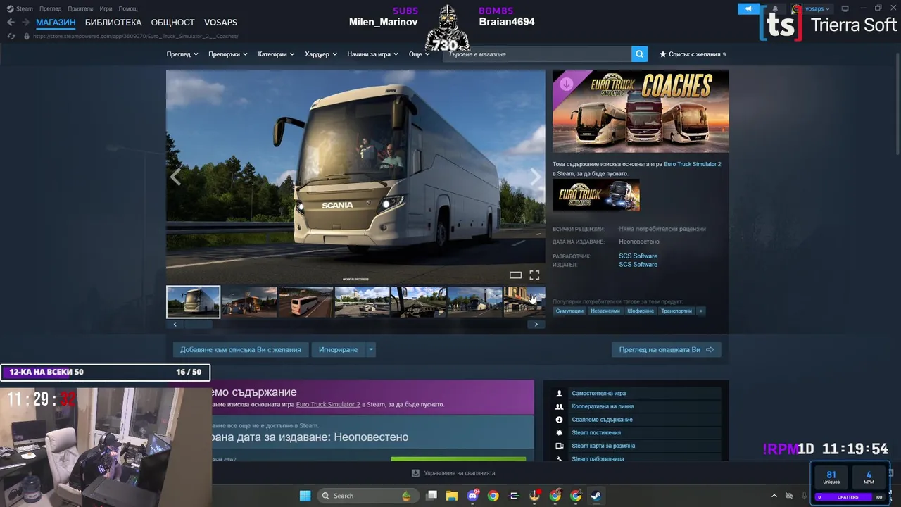Open Task View on the taskbar
The height and width of the screenshot is (507, 901).
pyautogui.click(x=431, y=496)
